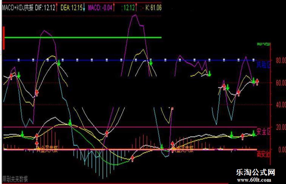This screenshot has width=286, height=184.
Task: Click the 20.00 axis label
Action: pos(281,127)
